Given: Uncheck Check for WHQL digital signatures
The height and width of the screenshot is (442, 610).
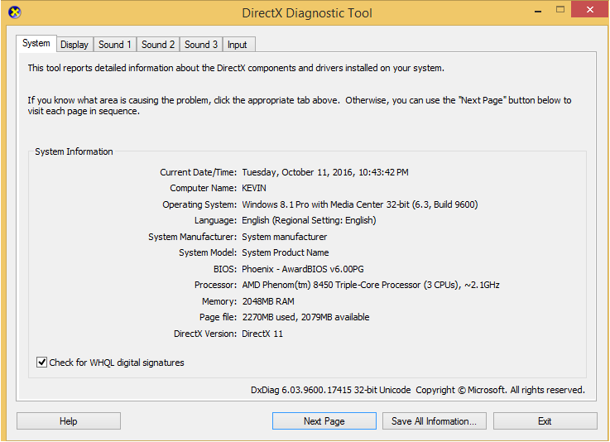Looking at the screenshot, I should coord(42,363).
